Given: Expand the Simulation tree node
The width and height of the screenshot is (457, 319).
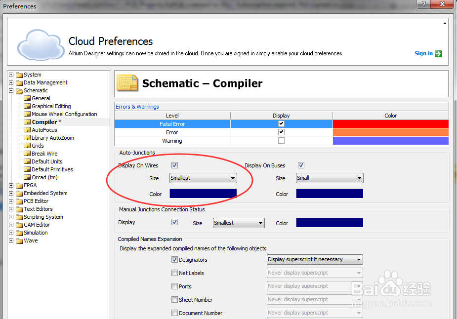Looking at the screenshot, I should (11, 233).
